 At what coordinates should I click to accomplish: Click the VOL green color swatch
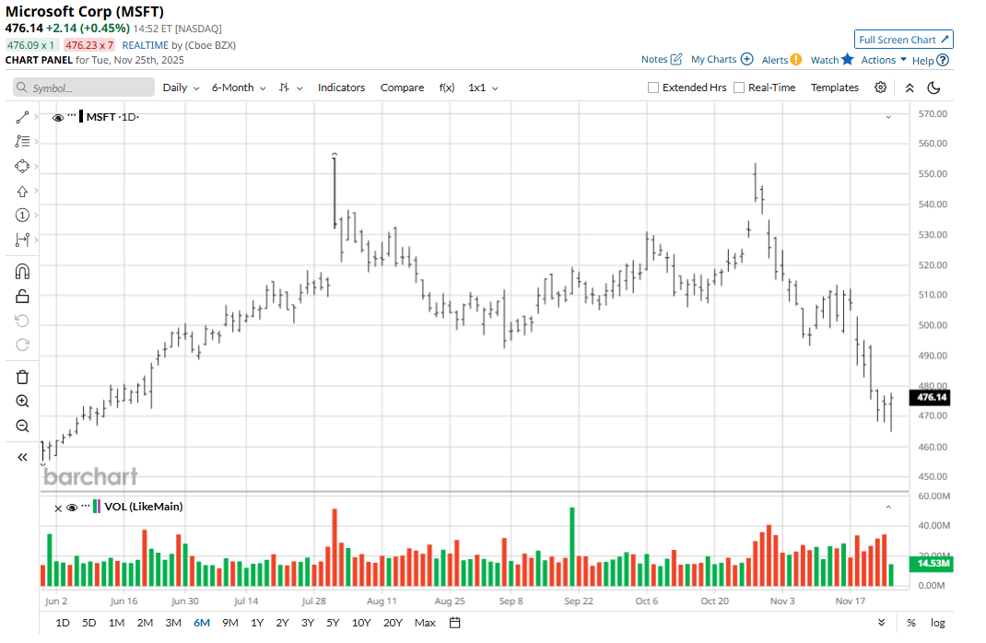(94, 507)
